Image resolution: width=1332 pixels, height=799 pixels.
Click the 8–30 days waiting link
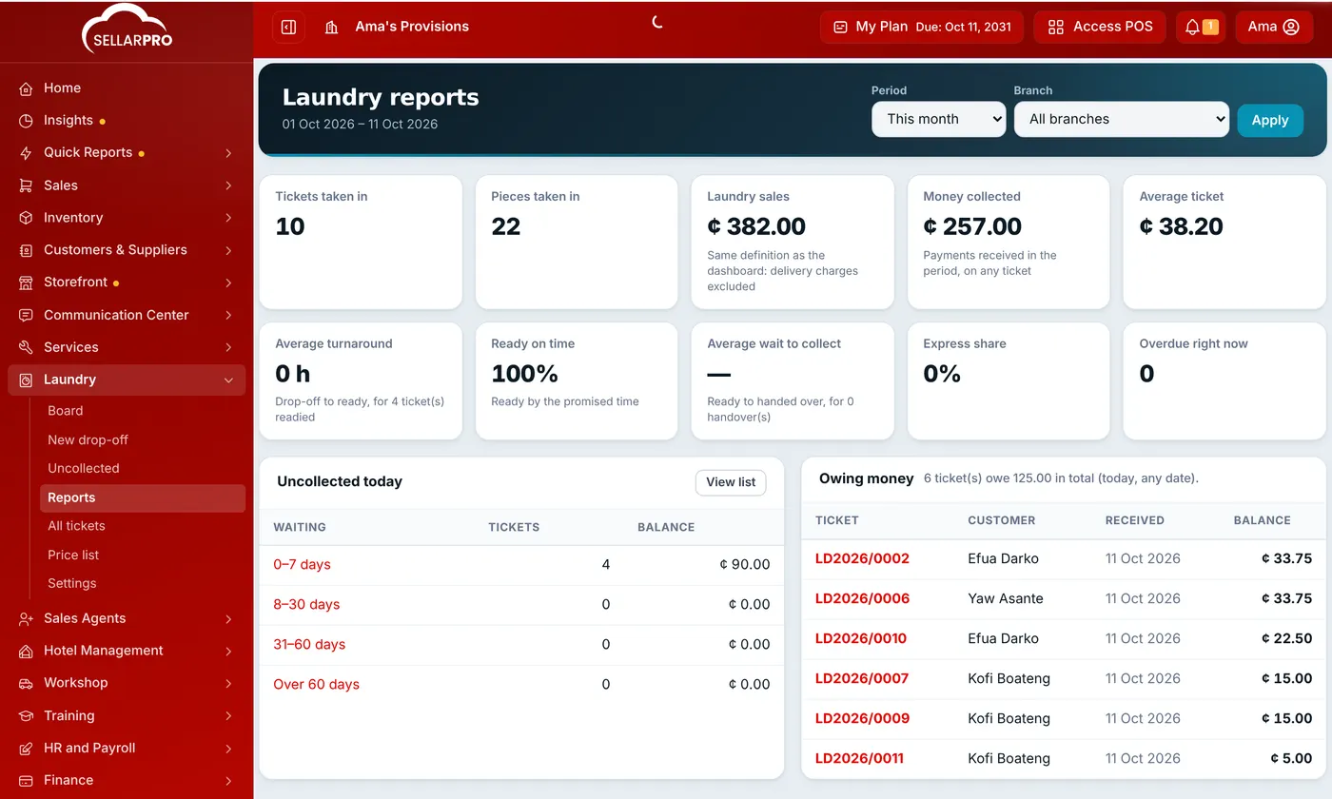(306, 604)
